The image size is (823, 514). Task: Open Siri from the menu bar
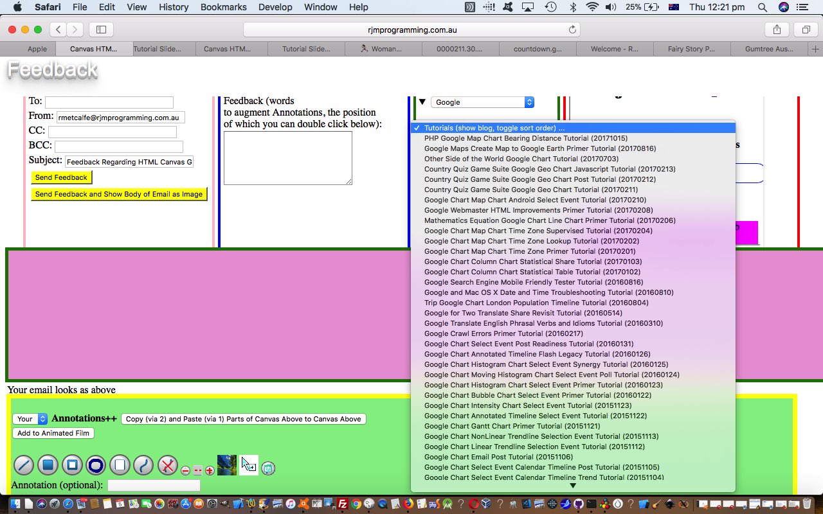[783, 7]
